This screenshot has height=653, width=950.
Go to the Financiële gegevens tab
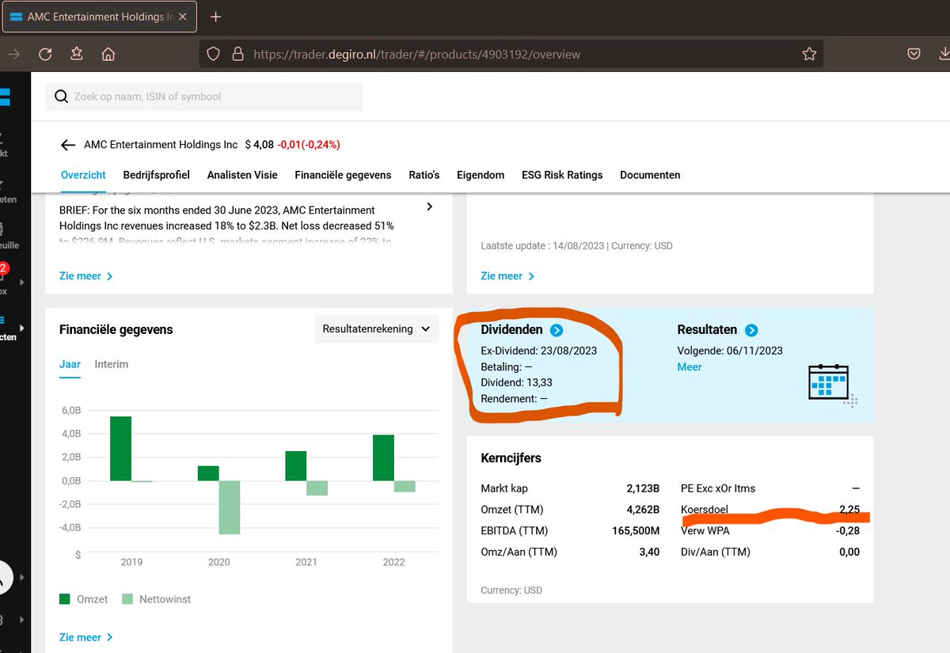[343, 175]
